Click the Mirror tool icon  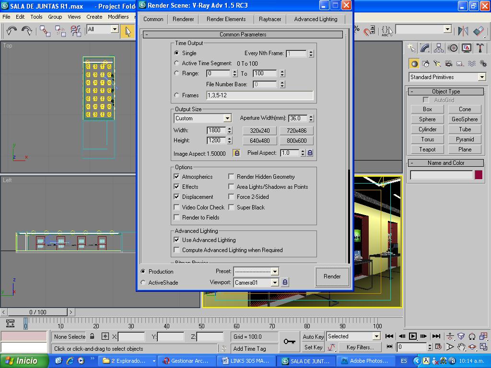click(463, 31)
